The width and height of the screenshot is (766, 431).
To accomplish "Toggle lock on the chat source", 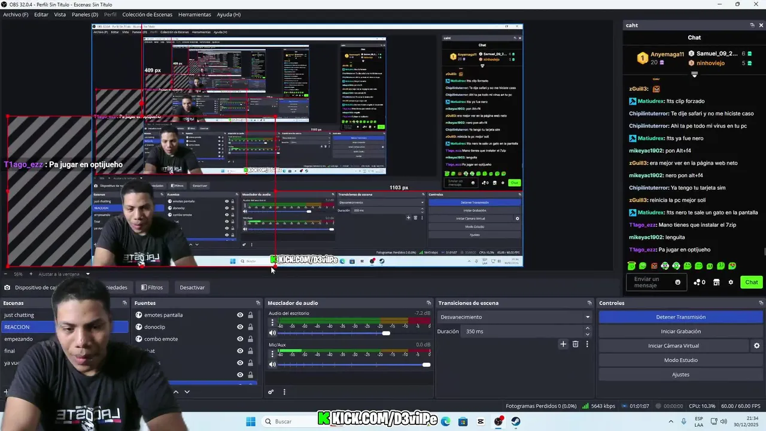I will tap(250, 351).
